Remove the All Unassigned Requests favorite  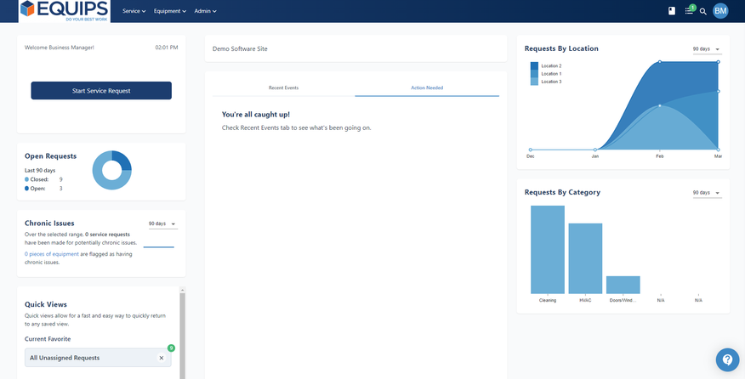pos(162,358)
